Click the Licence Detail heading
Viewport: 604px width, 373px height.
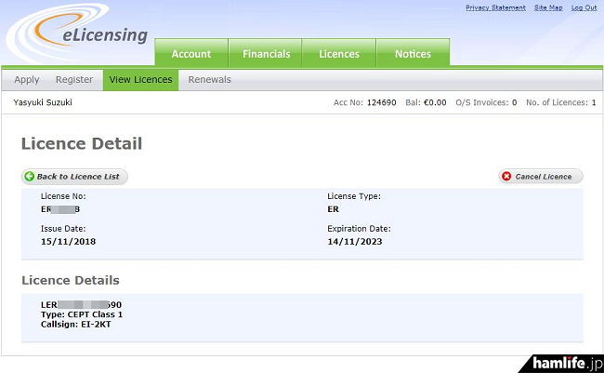82,144
